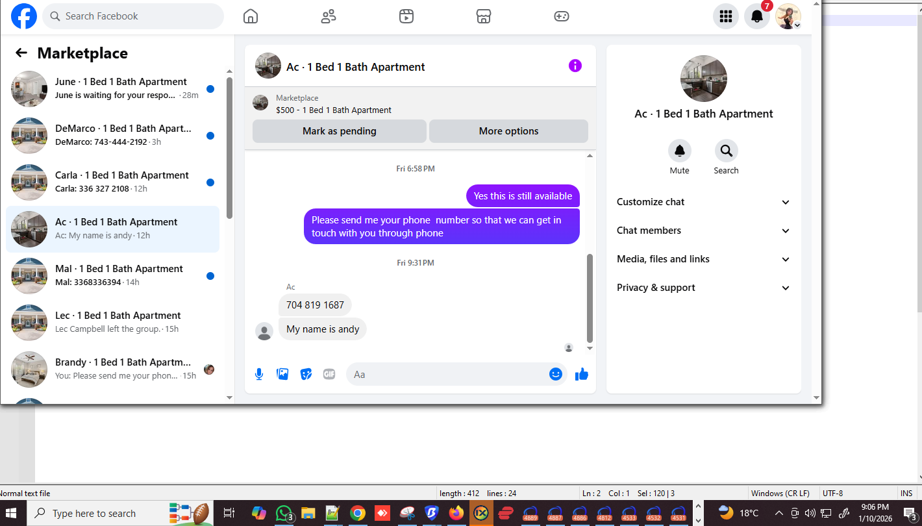Send a thumbs-up like
922x526 pixels.
point(582,374)
